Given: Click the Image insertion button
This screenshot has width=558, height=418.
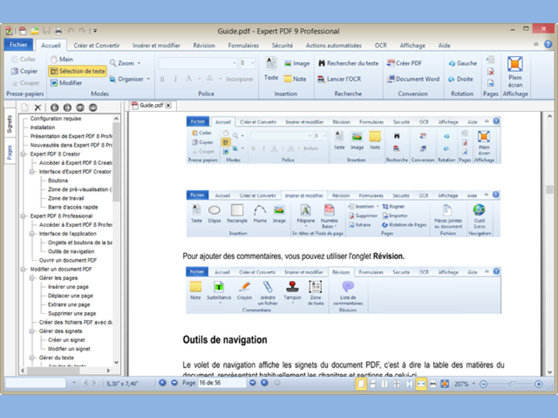Looking at the screenshot, I should click(x=297, y=63).
